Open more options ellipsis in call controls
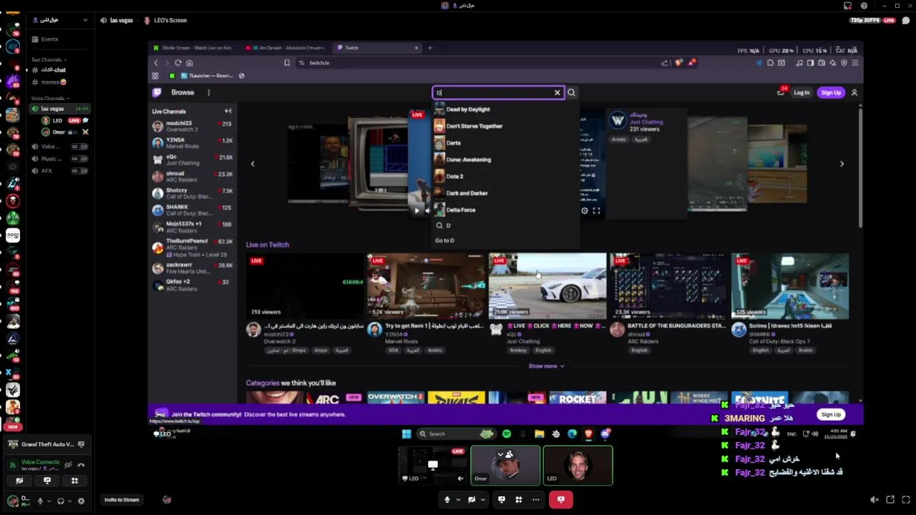Screen dimensions: 916x515 536,499
